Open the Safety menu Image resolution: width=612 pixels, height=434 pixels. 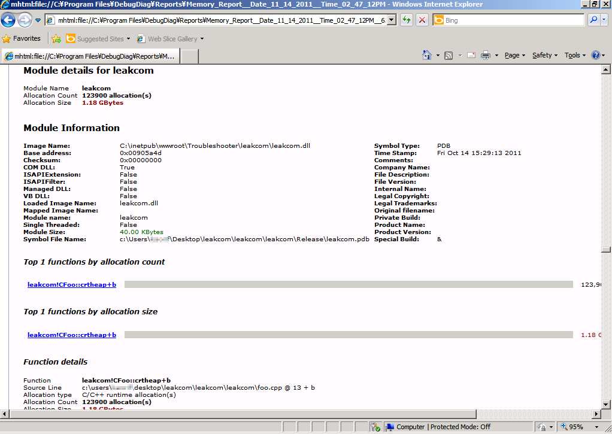544,55
